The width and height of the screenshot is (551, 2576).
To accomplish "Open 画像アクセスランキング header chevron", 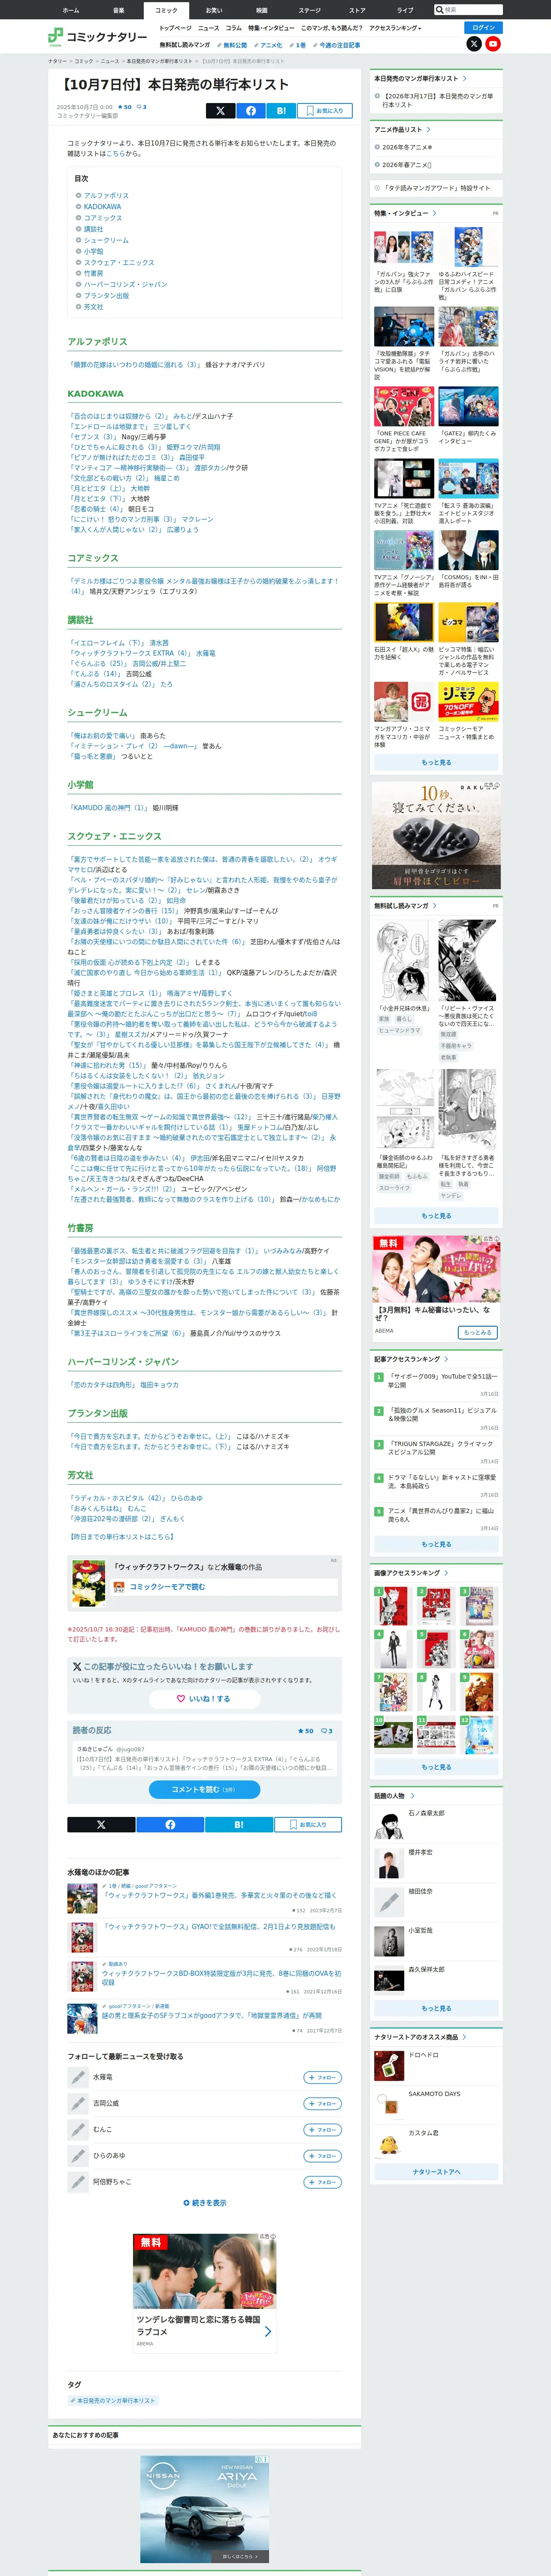I will [446, 1573].
